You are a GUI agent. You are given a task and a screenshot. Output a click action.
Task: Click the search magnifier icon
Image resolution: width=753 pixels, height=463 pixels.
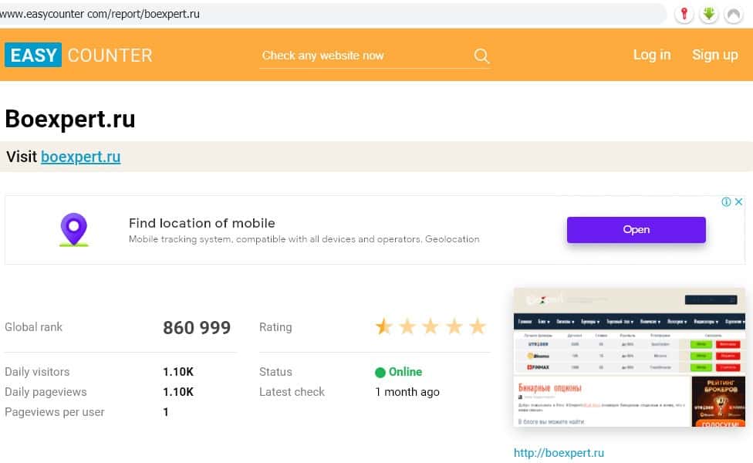[x=481, y=56]
